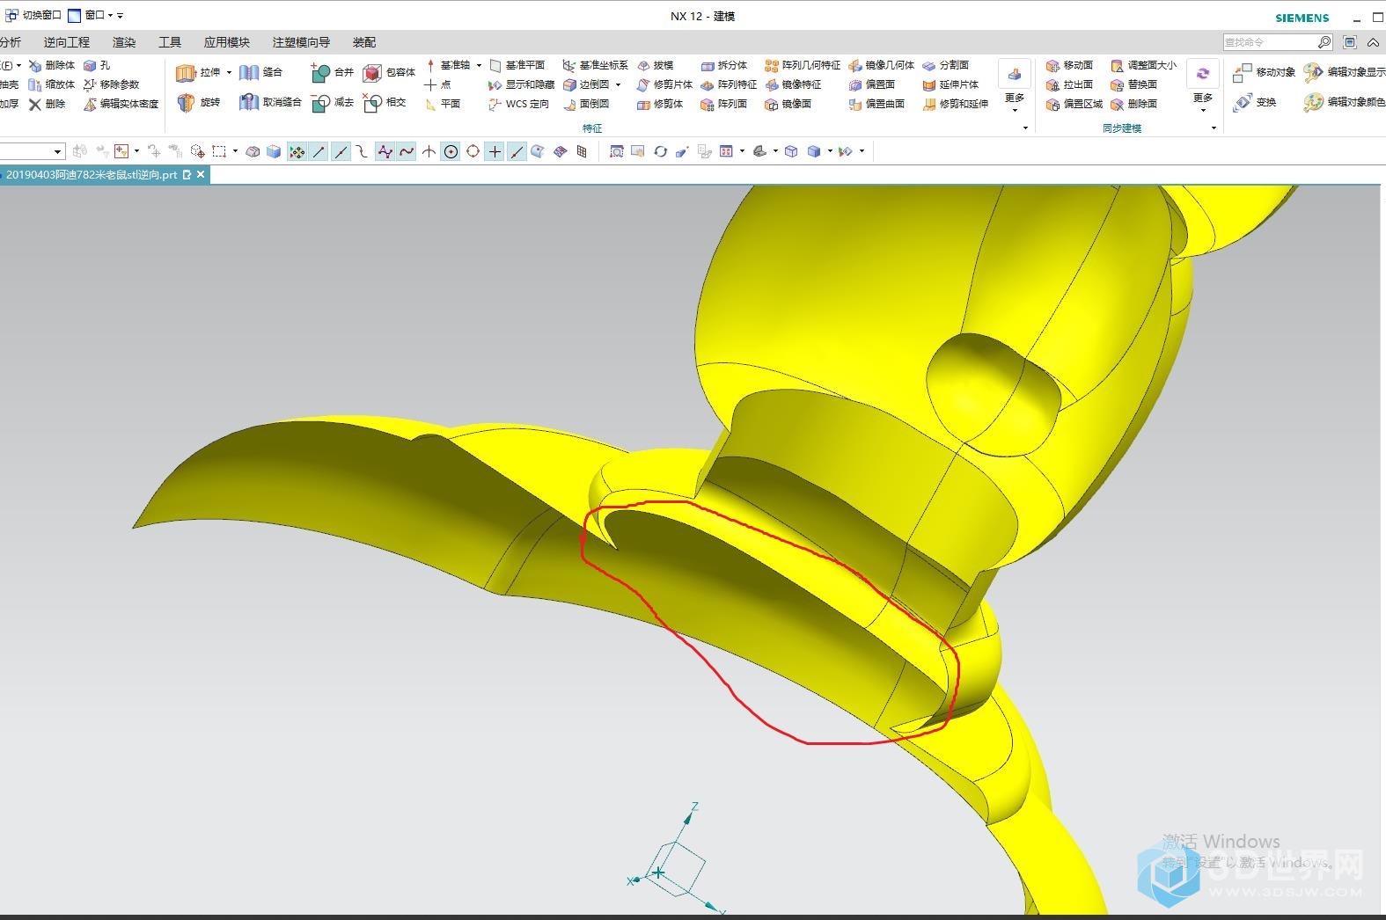This screenshot has height=920, width=1386.
Task: Toggle the point on curve snap option
Action: pyautogui.click(x=517, y=151)
